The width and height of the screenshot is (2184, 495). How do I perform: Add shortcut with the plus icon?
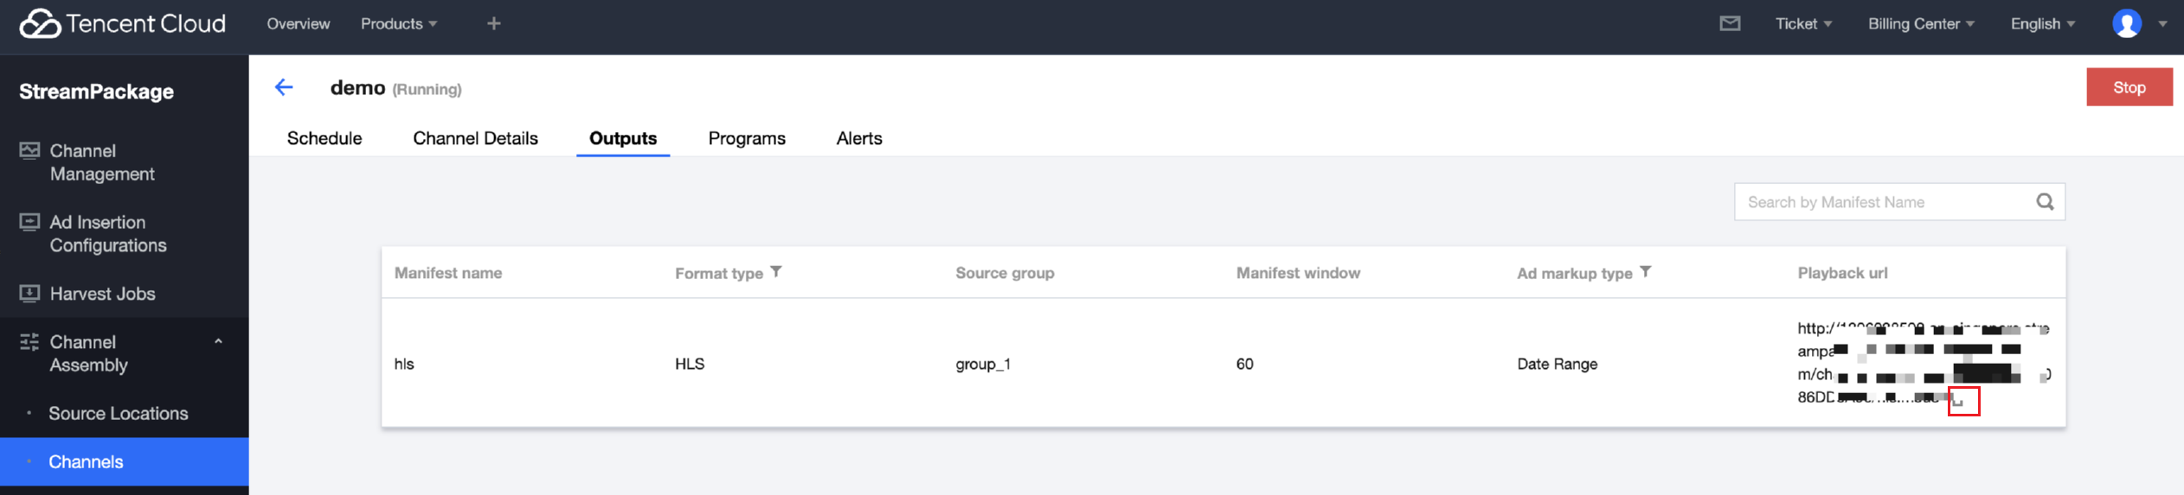tap(494, 23)
